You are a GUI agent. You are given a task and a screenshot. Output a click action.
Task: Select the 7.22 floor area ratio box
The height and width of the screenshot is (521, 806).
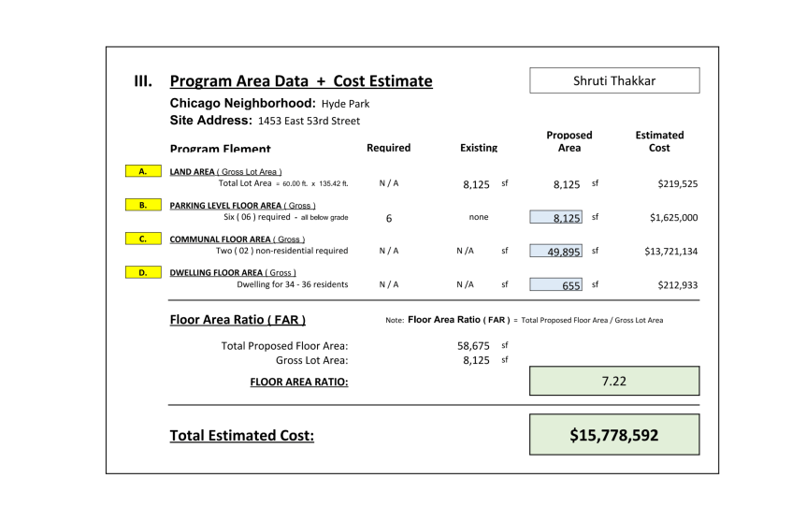(x=613, y=381)
